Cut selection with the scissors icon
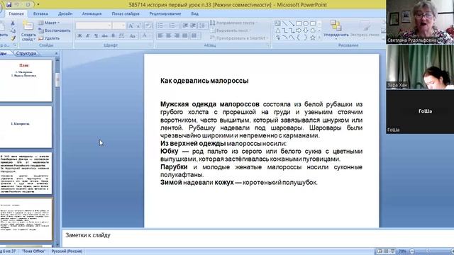 [x=13, y=23]
